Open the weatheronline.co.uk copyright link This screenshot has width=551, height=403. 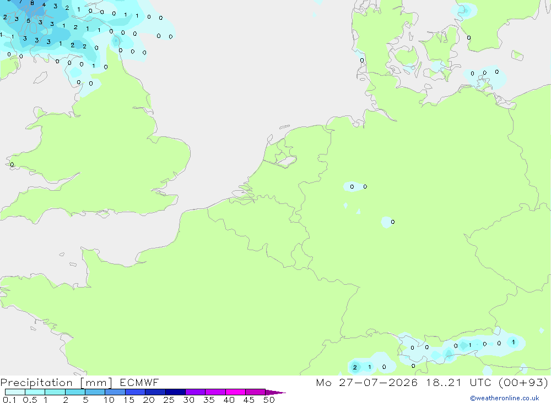click(505, 398)
